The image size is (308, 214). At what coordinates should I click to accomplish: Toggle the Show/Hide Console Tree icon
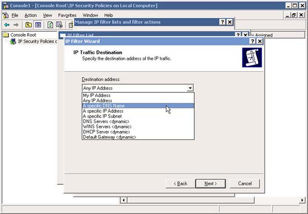point(38,25)
